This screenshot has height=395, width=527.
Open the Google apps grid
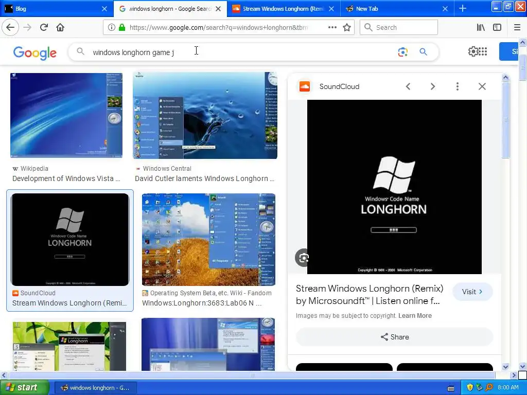pyautogui.click(x=483, y=51)
